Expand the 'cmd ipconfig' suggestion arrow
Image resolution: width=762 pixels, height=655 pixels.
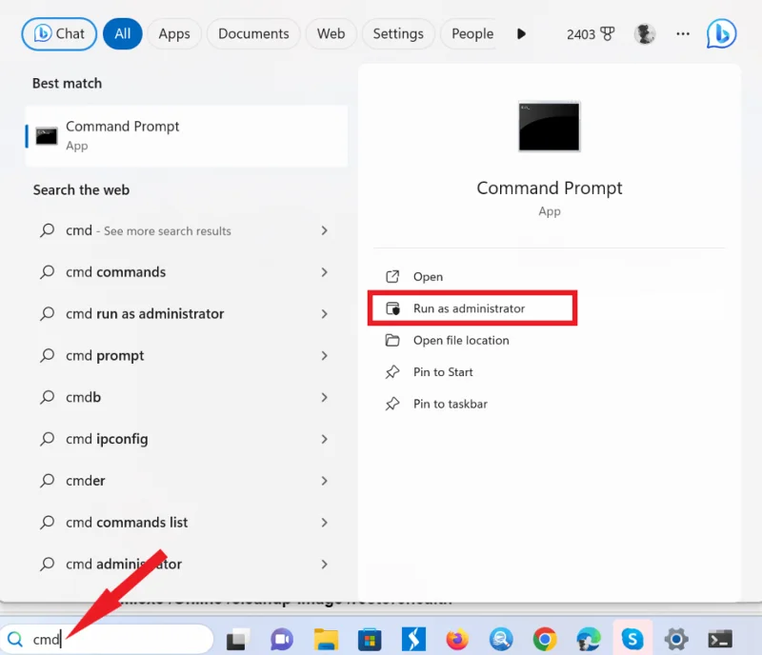324,439
